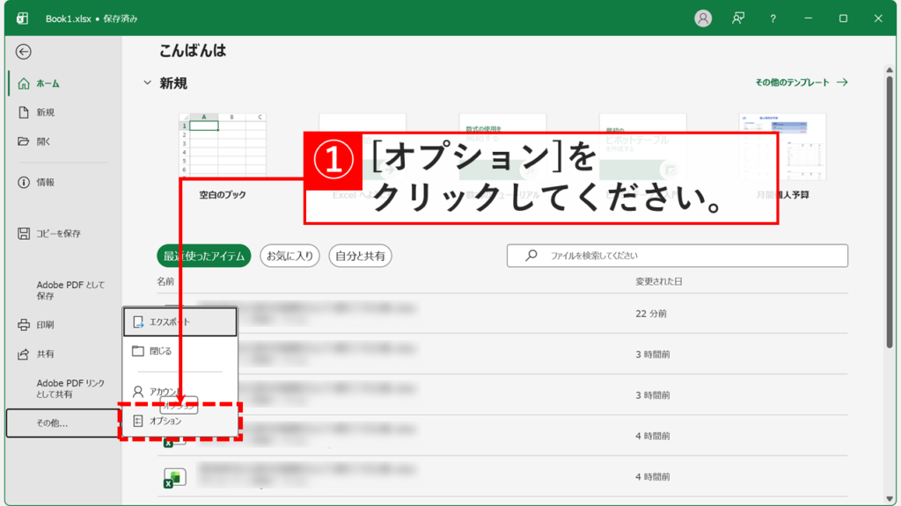This screenshot has width=901, height=506.
Task: Click the Excel logo in title bar
Action: tap(22, 18)
